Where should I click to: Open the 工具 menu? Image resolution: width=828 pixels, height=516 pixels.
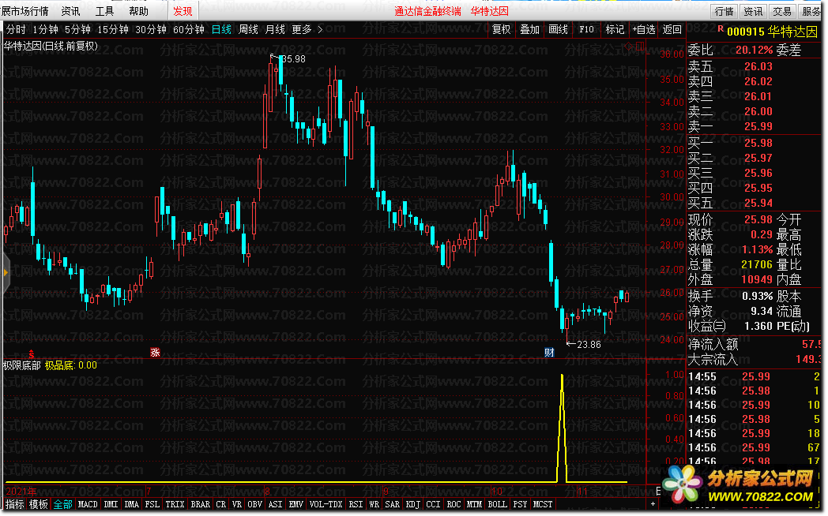[x=104, y=11]
